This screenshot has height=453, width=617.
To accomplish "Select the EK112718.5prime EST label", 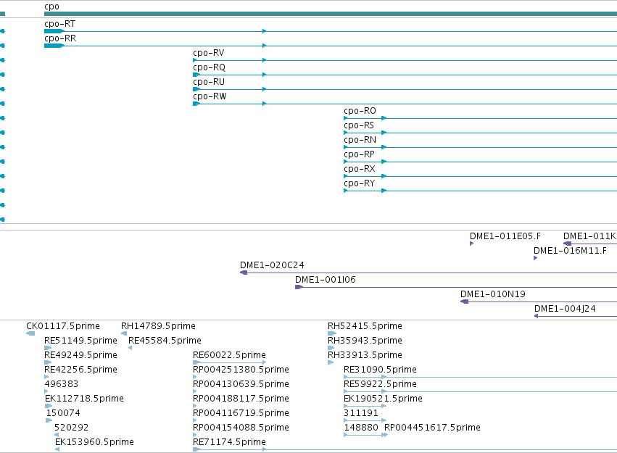I will [x=84, y=399].
